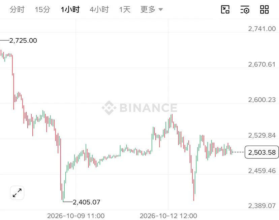Choose the 1天 timeframe
279x220 pixels.
pyautogui.click(x=125, y=9)
